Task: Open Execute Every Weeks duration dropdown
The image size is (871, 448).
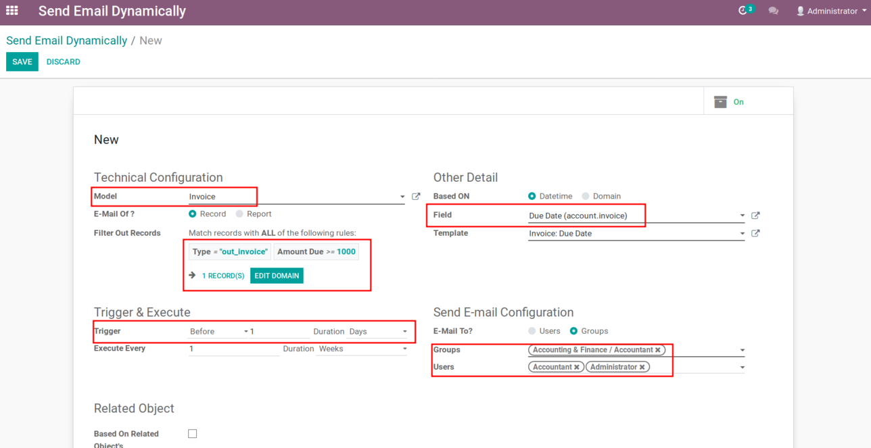Action: pyautogui.click(x=362, y=349)
